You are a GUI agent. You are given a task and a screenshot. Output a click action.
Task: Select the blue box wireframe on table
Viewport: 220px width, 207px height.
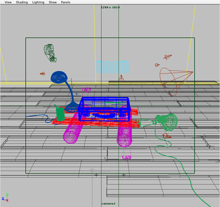[x=105, y=109]
